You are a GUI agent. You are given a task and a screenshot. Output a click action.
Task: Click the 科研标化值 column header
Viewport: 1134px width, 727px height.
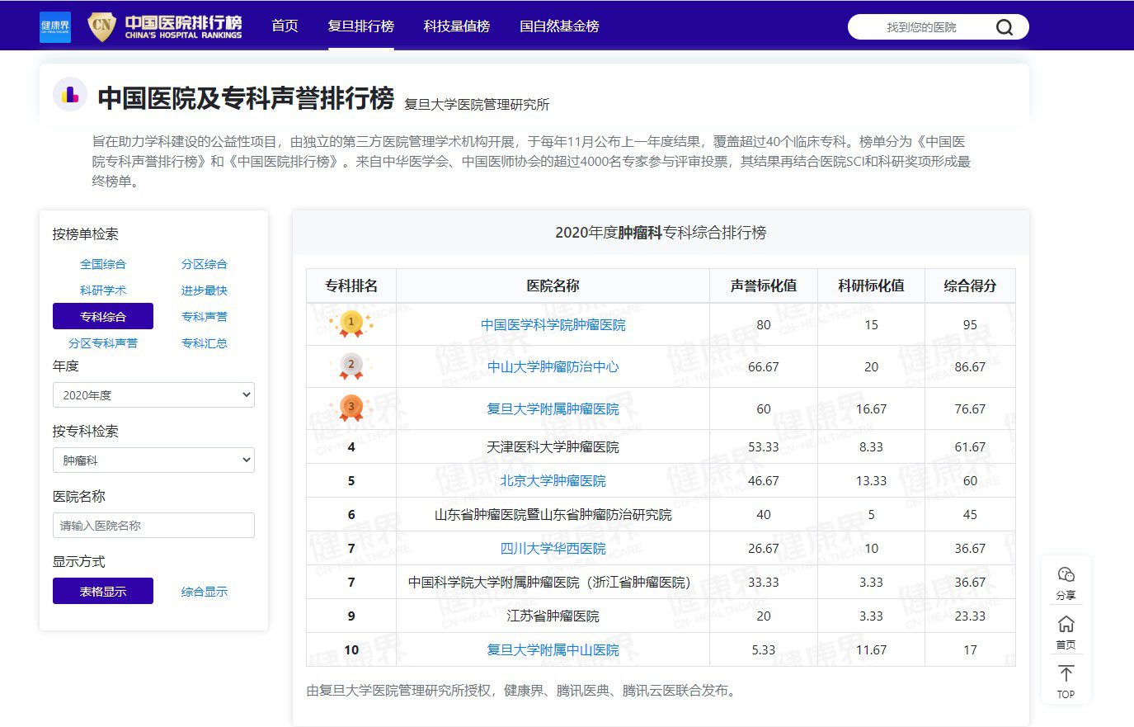click(871, 286)
